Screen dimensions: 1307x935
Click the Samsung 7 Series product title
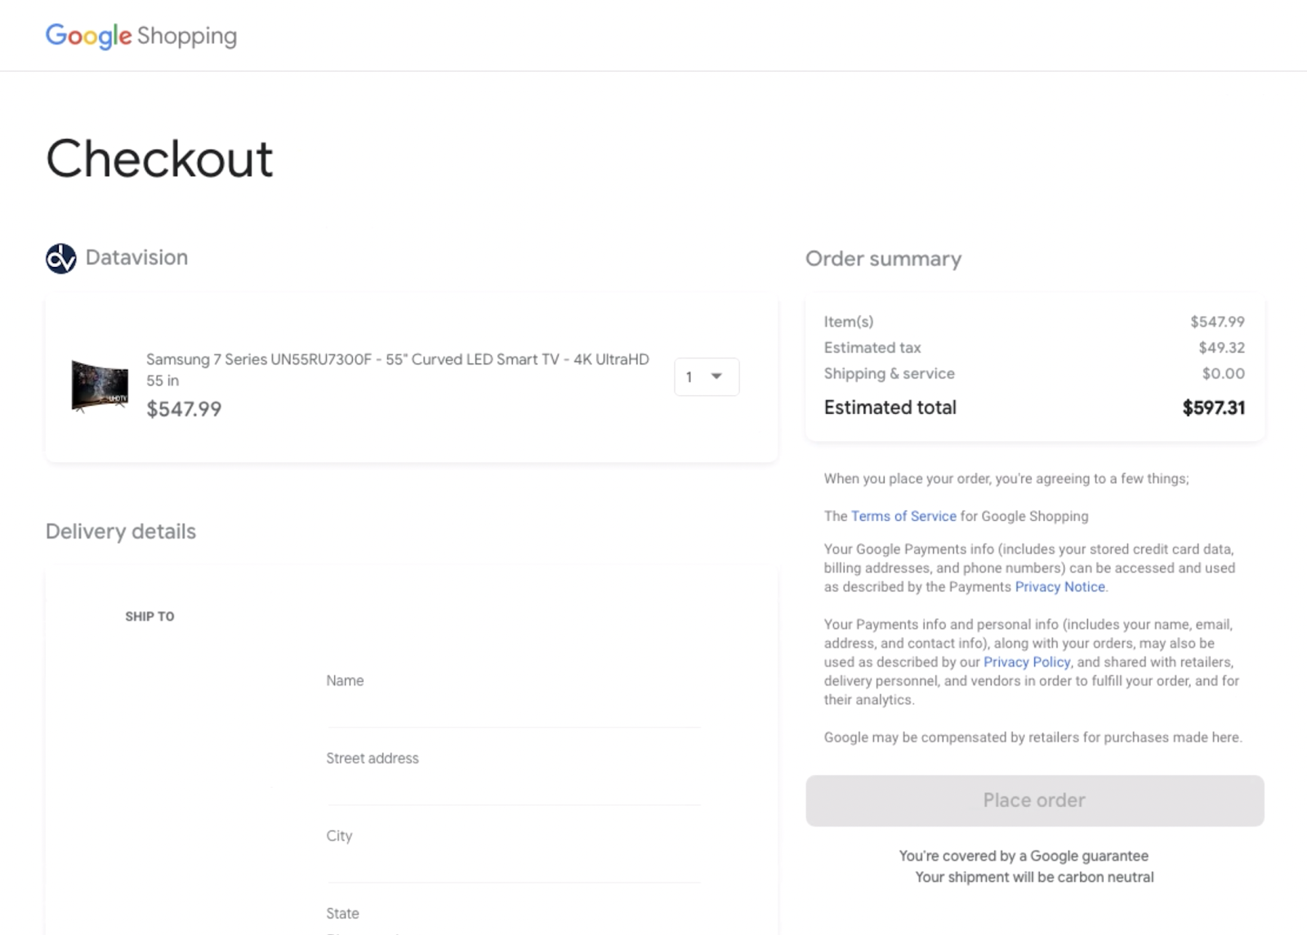(x=398, y=369)
